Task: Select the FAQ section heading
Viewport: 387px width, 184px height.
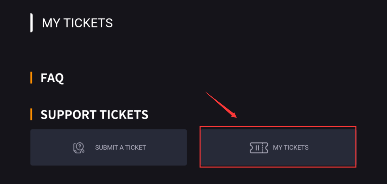Action: tap(52, 78)
